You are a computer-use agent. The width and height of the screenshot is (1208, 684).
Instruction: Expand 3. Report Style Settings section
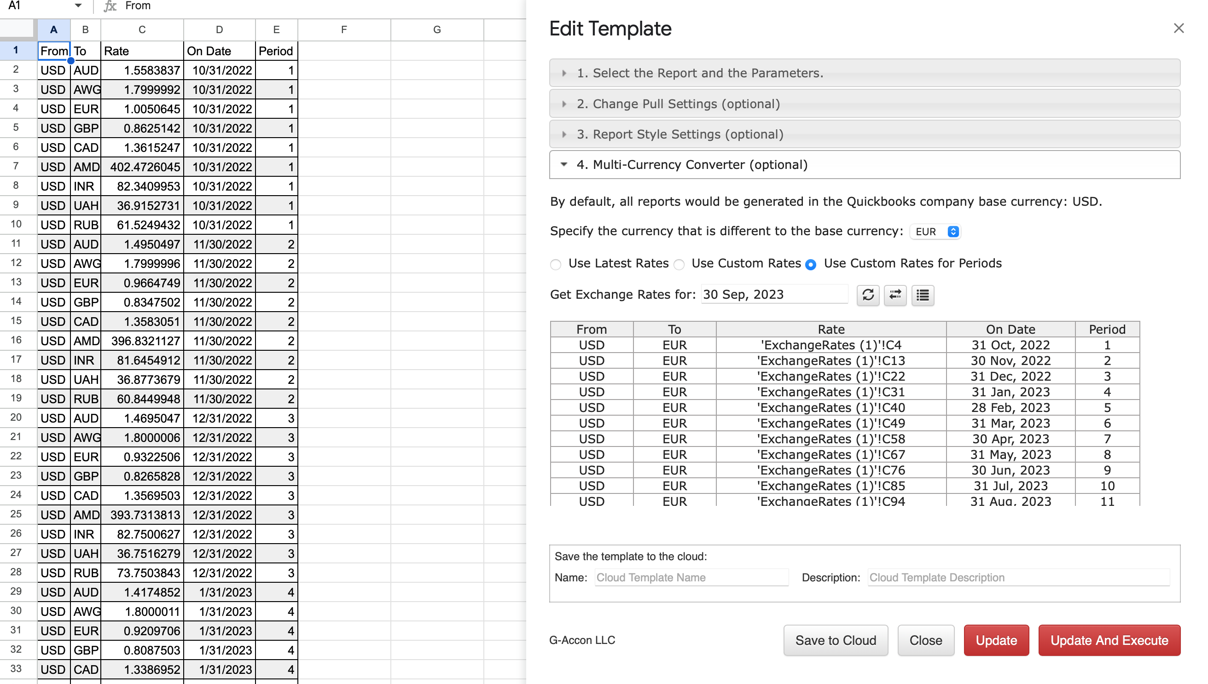(865, 134)
